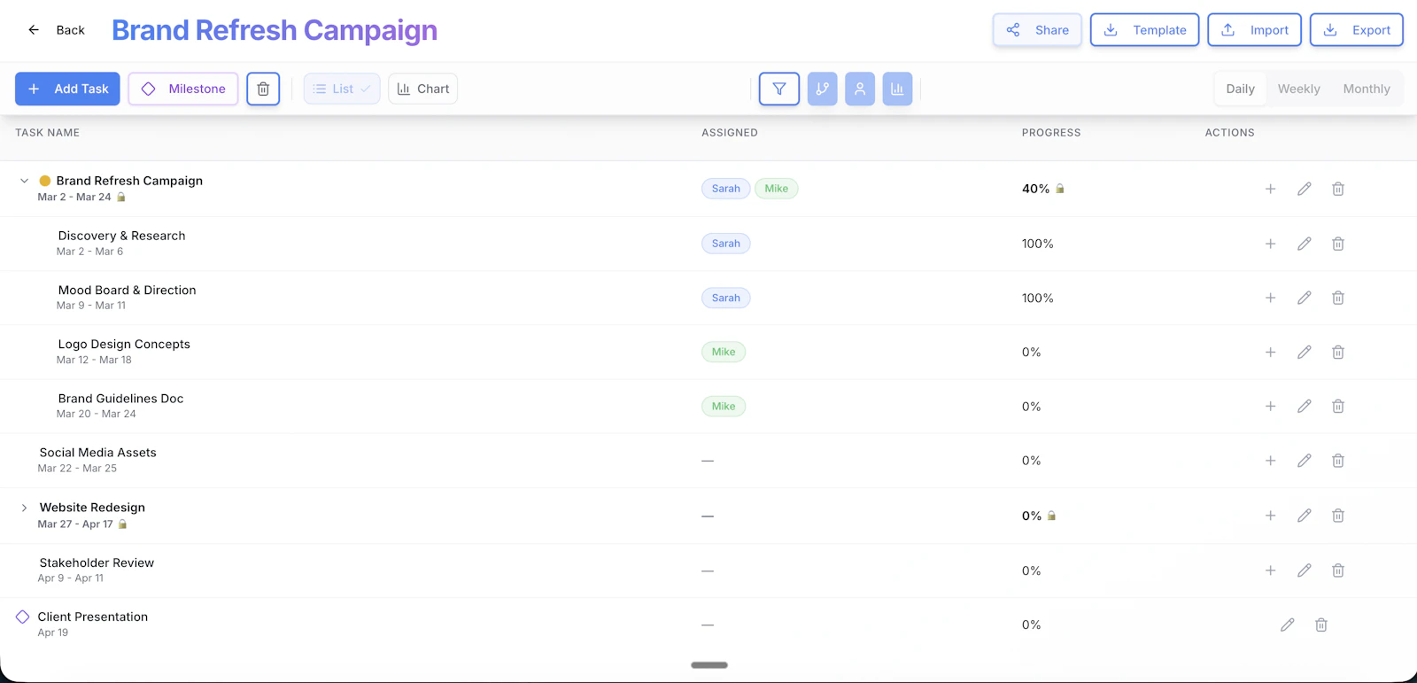Image resolution: width=1417 pixels, height=683 pixels.
Task: Click the Assigned column header
Action: click(730, 133)
